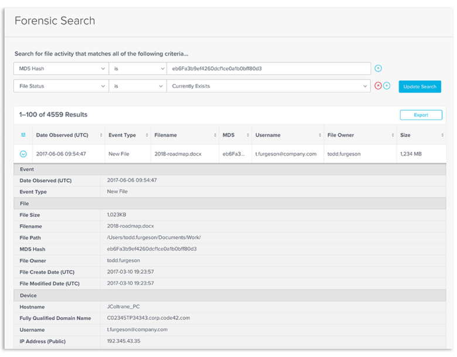457x357 pixels.
Task: Open the Currently Exists value dropdown
Action: [x=268, y=86]
